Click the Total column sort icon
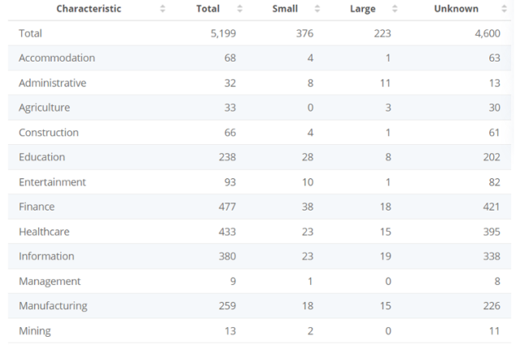 240,9
